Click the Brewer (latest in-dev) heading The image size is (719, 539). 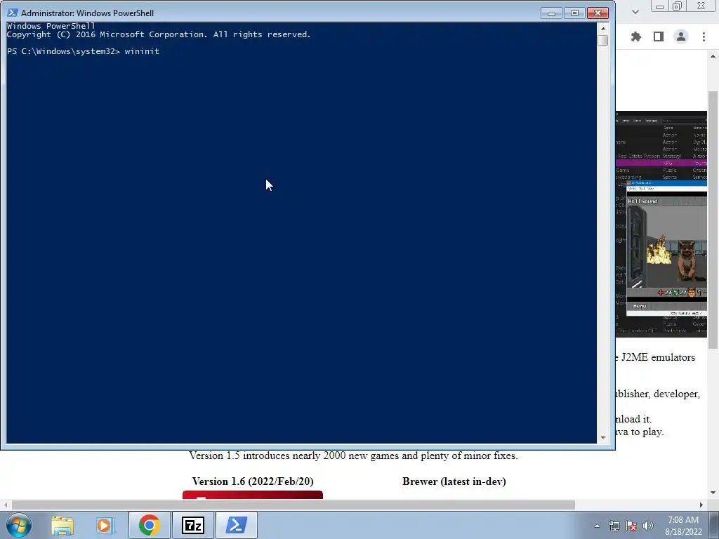point(454,481)
